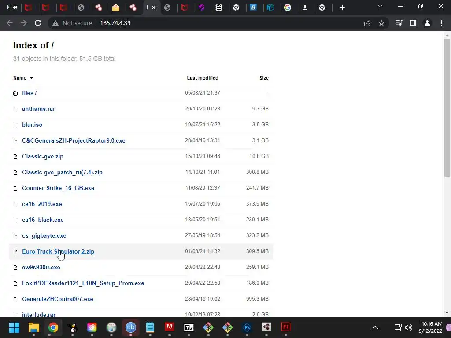Click the 20/10/20 01:23 modified date cell
This screenshot has width=451, height=338.
click(x=203, y=109)
